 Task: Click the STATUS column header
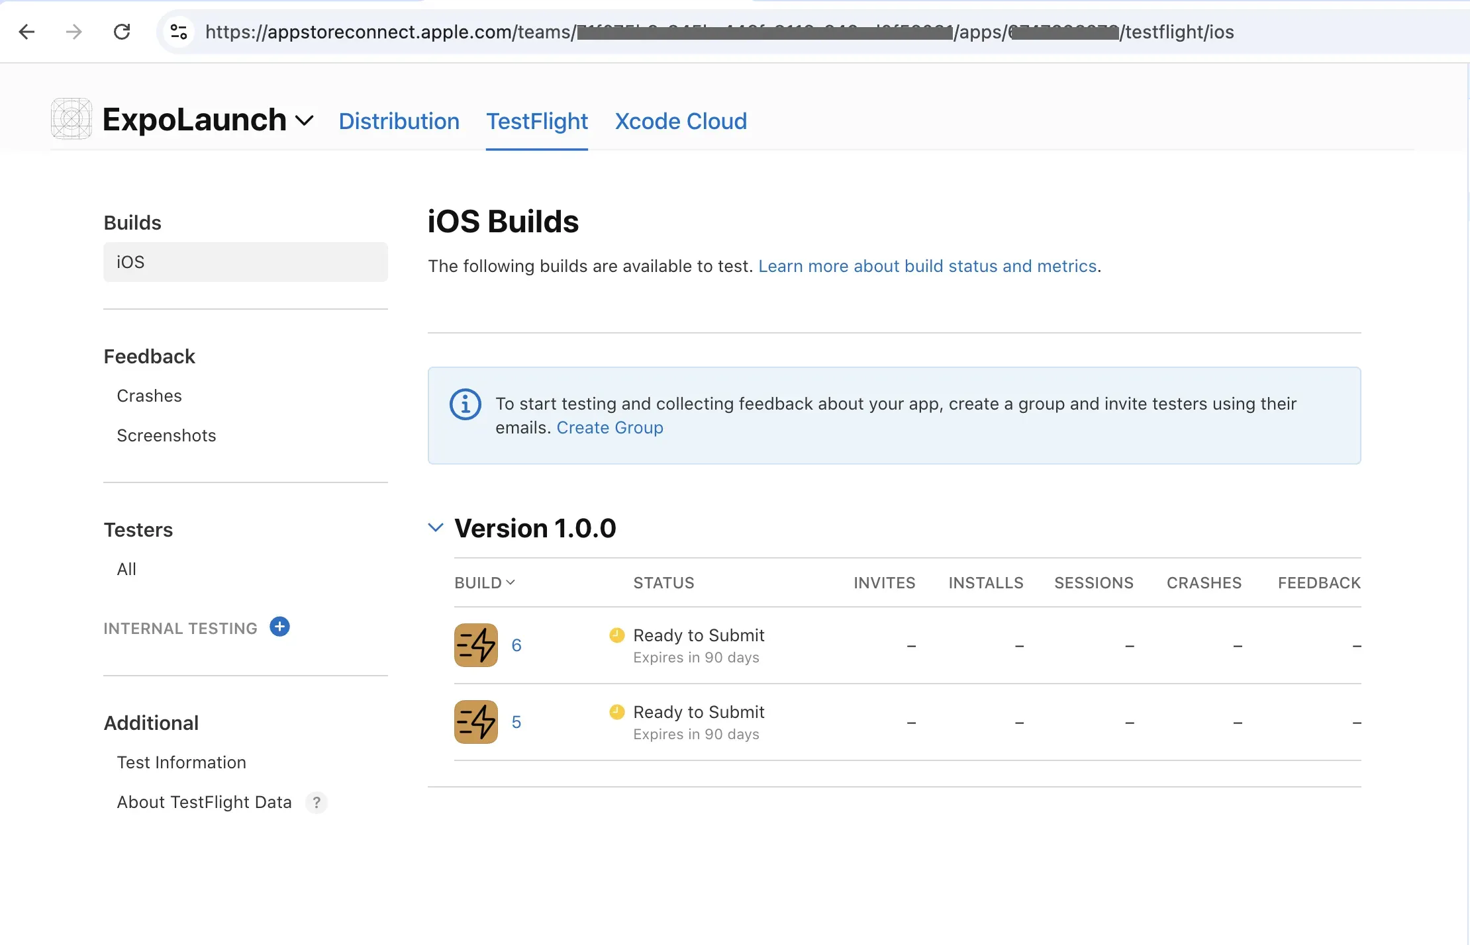(x=663, y=583)
